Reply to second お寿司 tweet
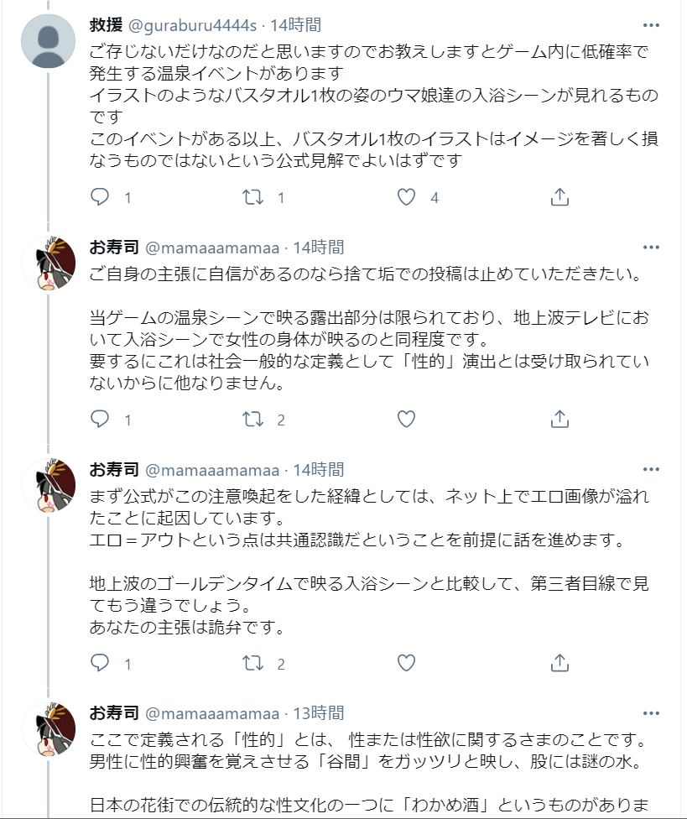Viewport: 687px width, 819px height. tap(100, 663)
